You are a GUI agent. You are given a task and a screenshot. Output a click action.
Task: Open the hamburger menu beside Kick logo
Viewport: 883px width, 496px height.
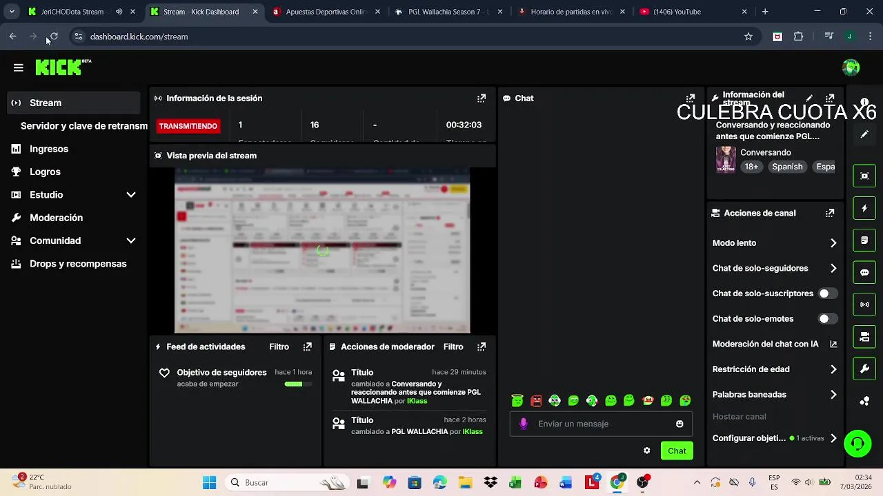(19, 68)
